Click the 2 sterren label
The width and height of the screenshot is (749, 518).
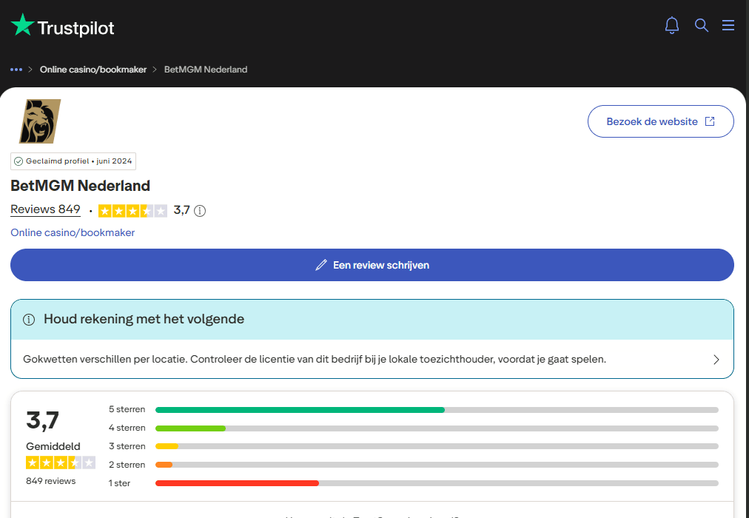(x=127, y=465)
